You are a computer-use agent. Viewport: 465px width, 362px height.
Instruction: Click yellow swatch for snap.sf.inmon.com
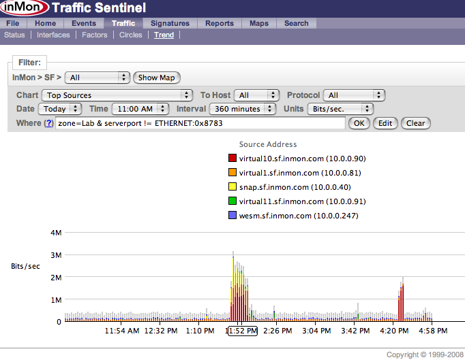[x=232, y=186]
